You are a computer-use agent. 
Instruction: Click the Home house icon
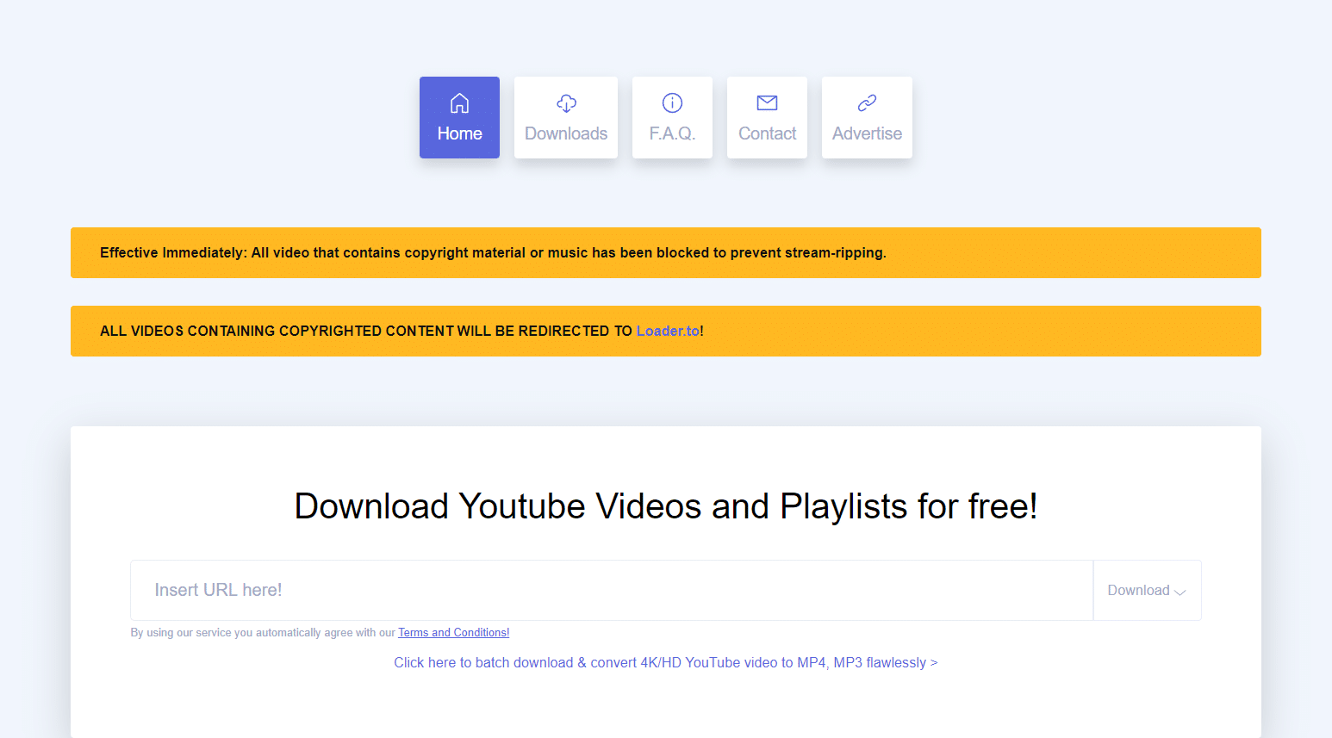coord(459,103)
